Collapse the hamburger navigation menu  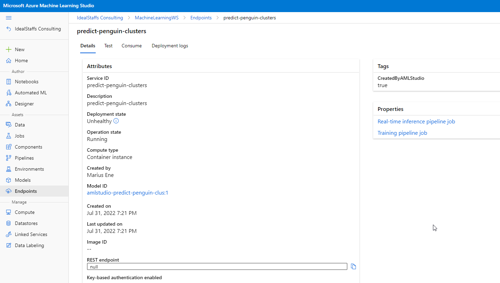click(9, 18)
